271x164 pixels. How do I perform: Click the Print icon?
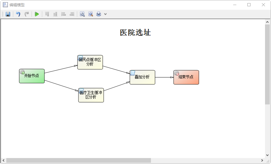(99, 14)
